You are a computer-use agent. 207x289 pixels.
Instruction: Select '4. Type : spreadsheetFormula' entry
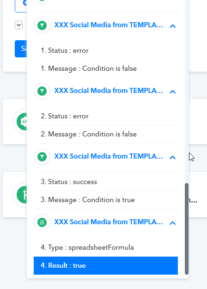[106, 247]
